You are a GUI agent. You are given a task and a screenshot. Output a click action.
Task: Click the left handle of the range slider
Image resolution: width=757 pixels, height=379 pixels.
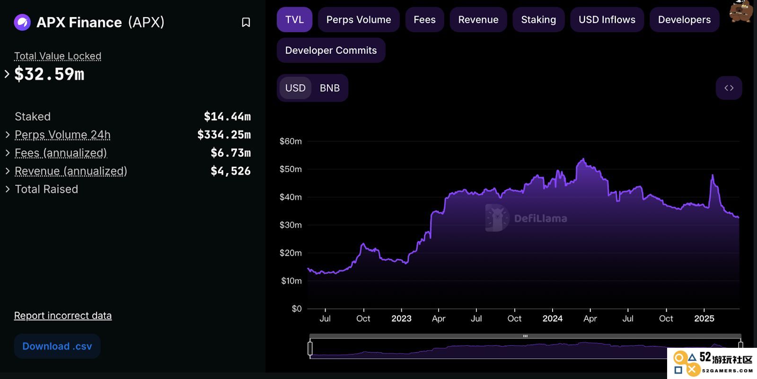(x=310, y=349)
